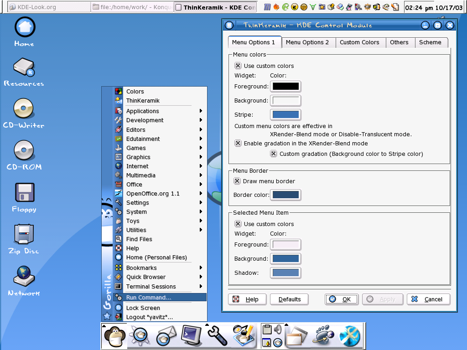Click the life-ring Help icon in menu
467x350 pixels.
click(119, 248)
